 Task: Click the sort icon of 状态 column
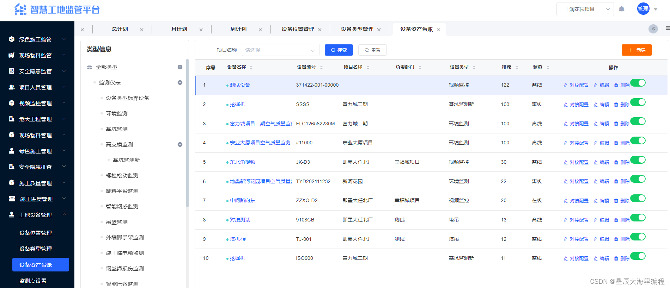click(x=548, y=67)
